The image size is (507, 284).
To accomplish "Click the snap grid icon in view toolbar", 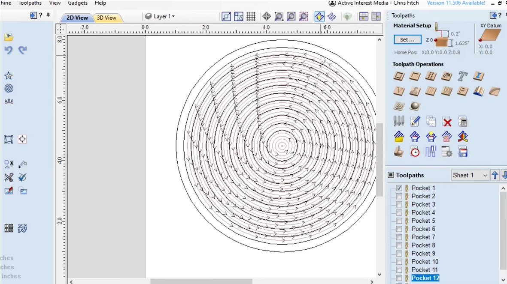I will 251,17.
